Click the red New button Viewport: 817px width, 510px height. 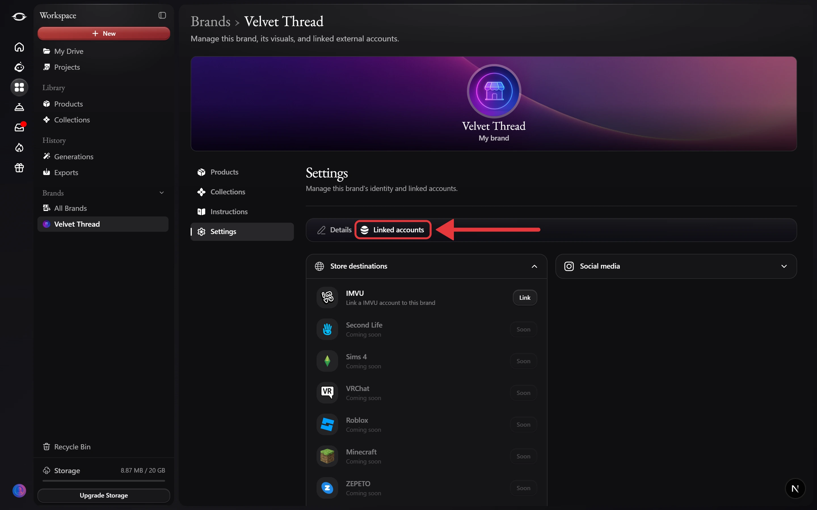104,33
